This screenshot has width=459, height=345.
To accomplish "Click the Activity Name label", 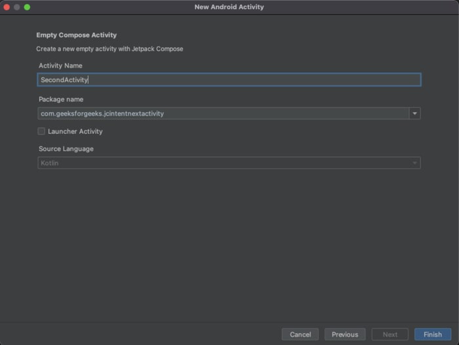I will click(x=60, y=66).
